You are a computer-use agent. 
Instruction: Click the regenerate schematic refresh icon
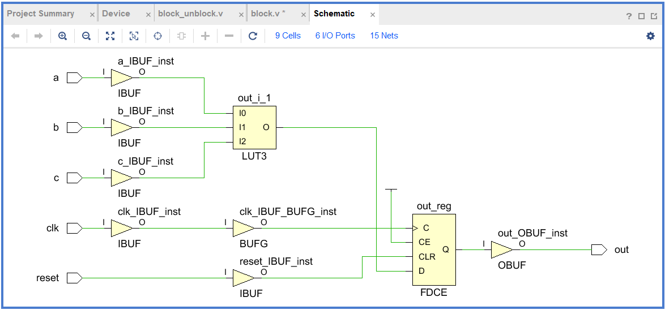(253, 36)
